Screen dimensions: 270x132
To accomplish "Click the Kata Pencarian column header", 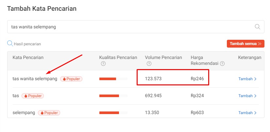I will pos(28,58).
